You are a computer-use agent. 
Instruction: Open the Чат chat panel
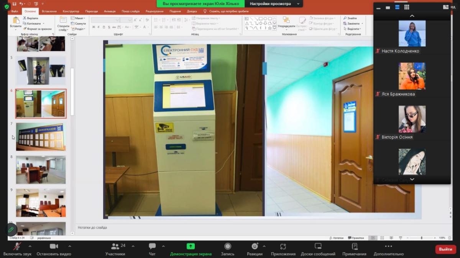[152, 247]
